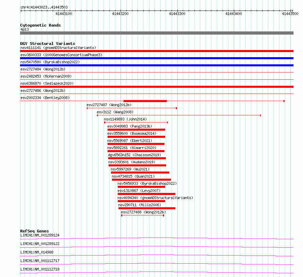Screen dimensions: 303x277
Task: Click ruler position label 41443500
Action: (290, 14)
